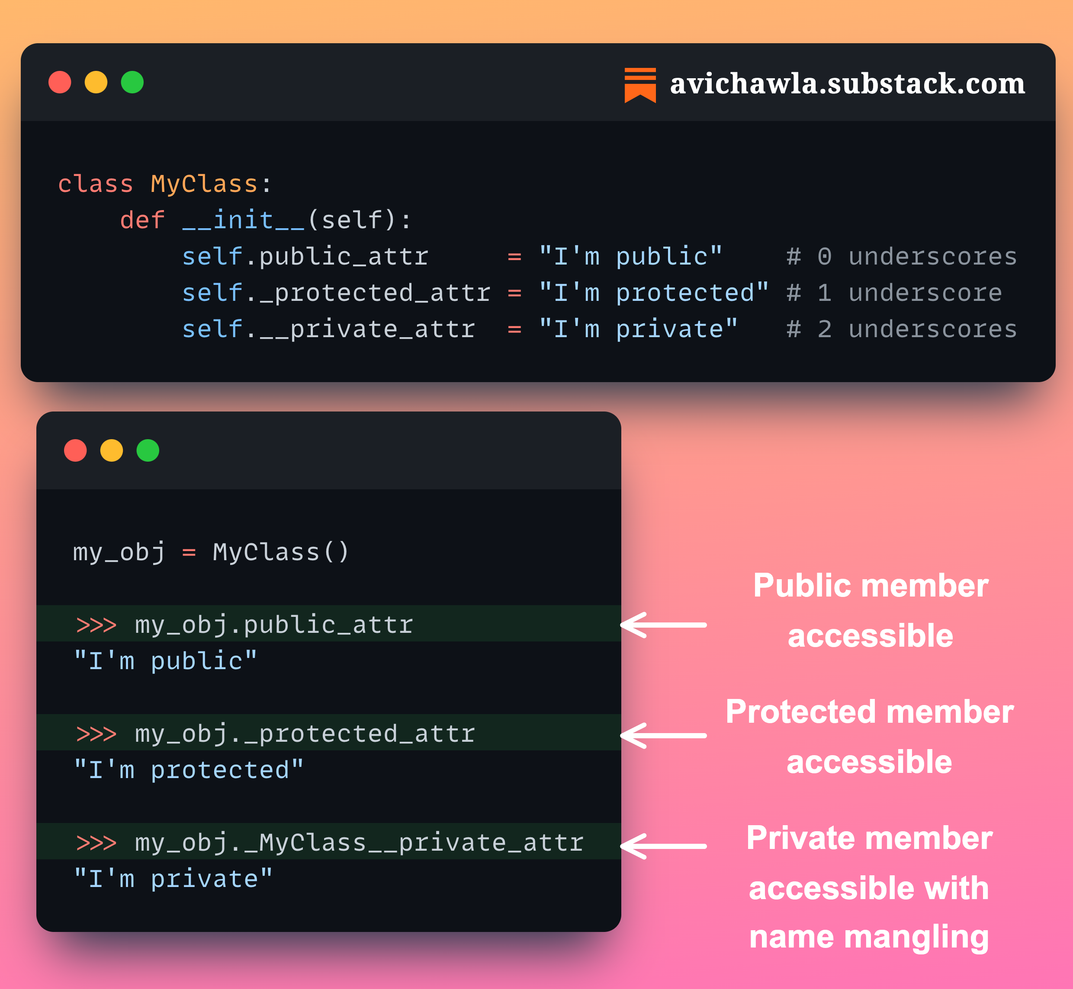The height and width of the screenshot is (989, 1073).
Task: Click the "I'm protected" output text
Action: [x=189, y=770]
